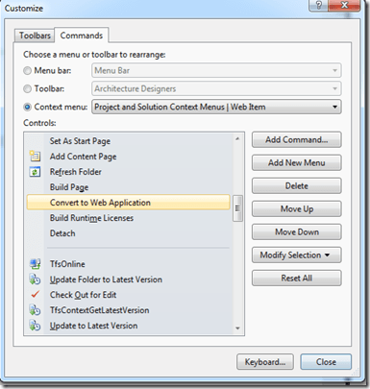The height and width of the screenshot is (389, 370).
Task: Select the Context menu radio button
Action: pyautogui.click(x=28, y=107)
